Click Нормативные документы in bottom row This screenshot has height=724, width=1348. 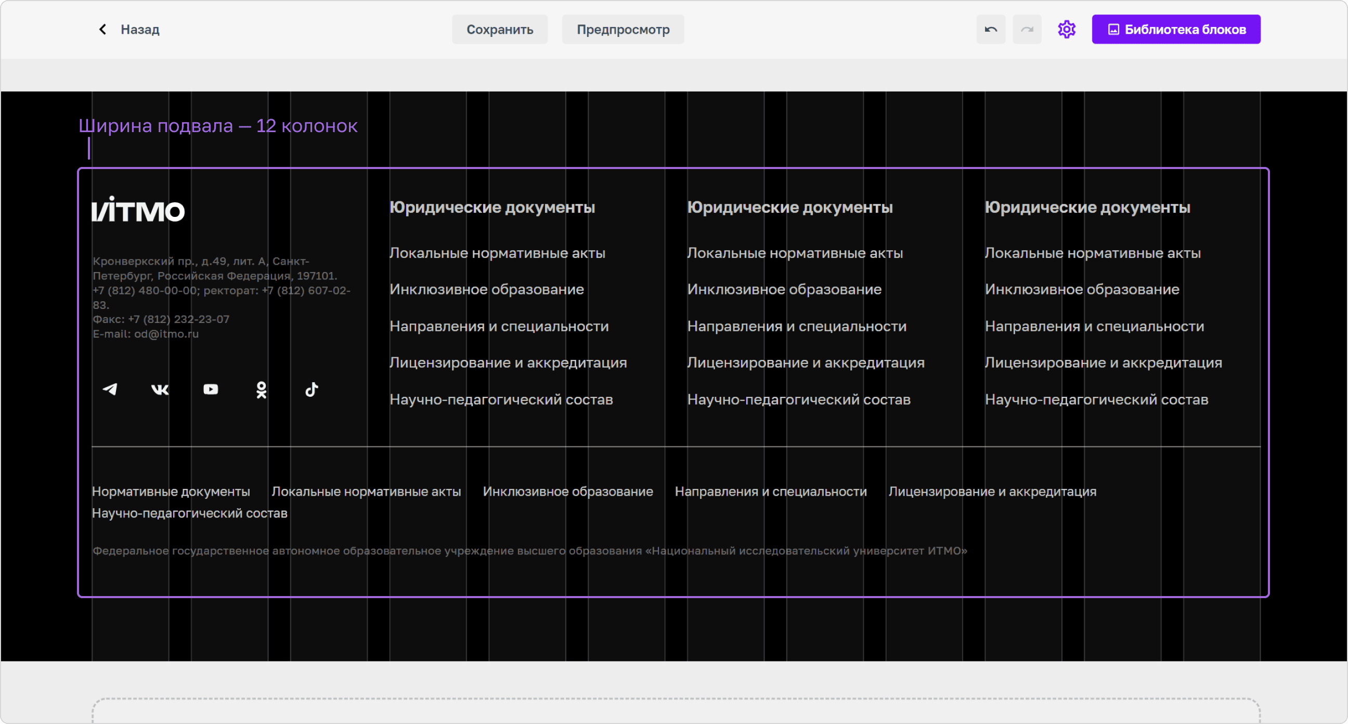coord(171,492)
